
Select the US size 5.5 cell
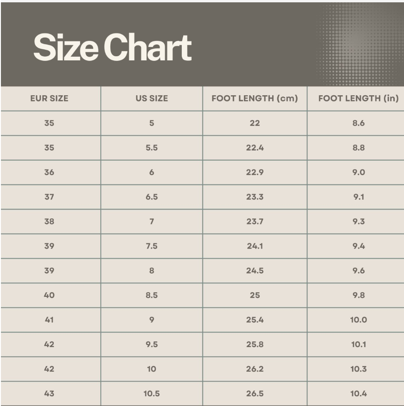pyautogui.click(x=152, y=148)
